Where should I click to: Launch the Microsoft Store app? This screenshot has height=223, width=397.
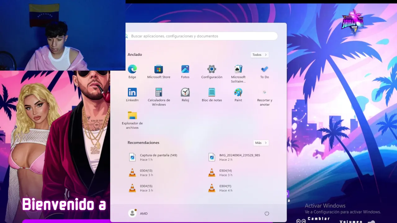click(x=158, y=72)
